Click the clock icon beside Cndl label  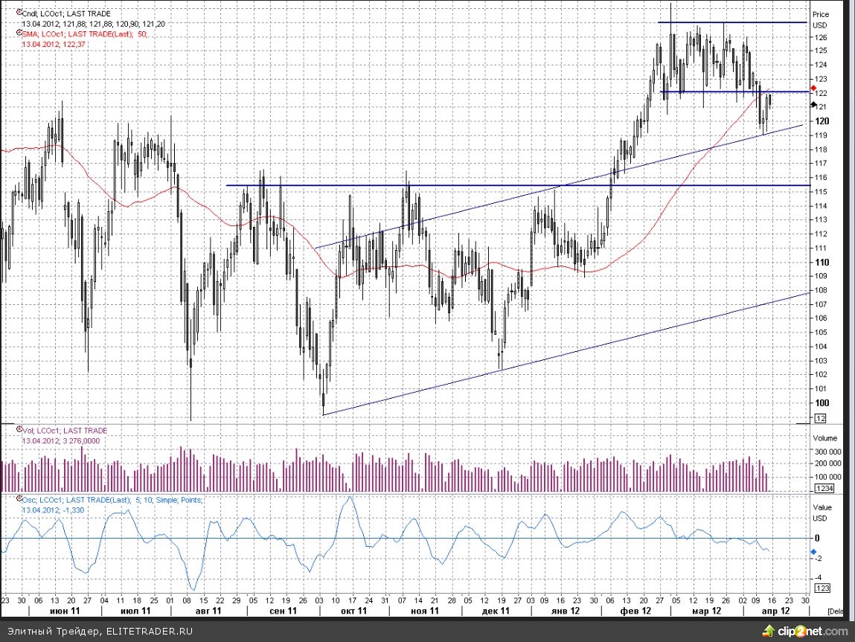[x=18, y=13]
